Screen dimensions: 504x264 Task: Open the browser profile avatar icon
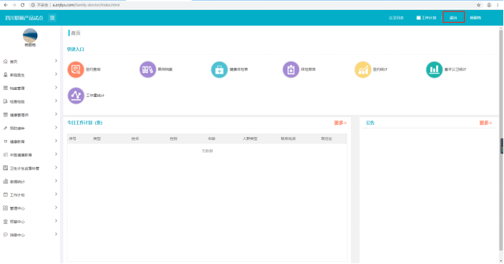[x=489, y=5]
